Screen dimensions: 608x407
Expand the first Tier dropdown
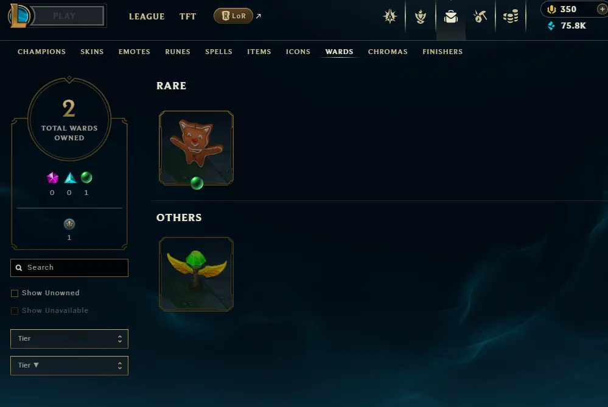pos(69,338)
